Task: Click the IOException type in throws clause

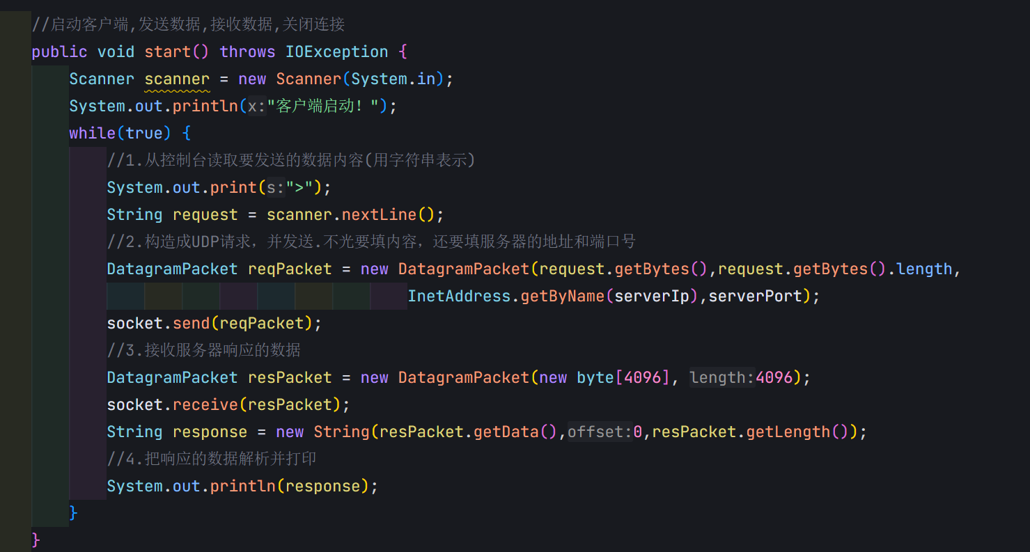Action: pos(336,52)
